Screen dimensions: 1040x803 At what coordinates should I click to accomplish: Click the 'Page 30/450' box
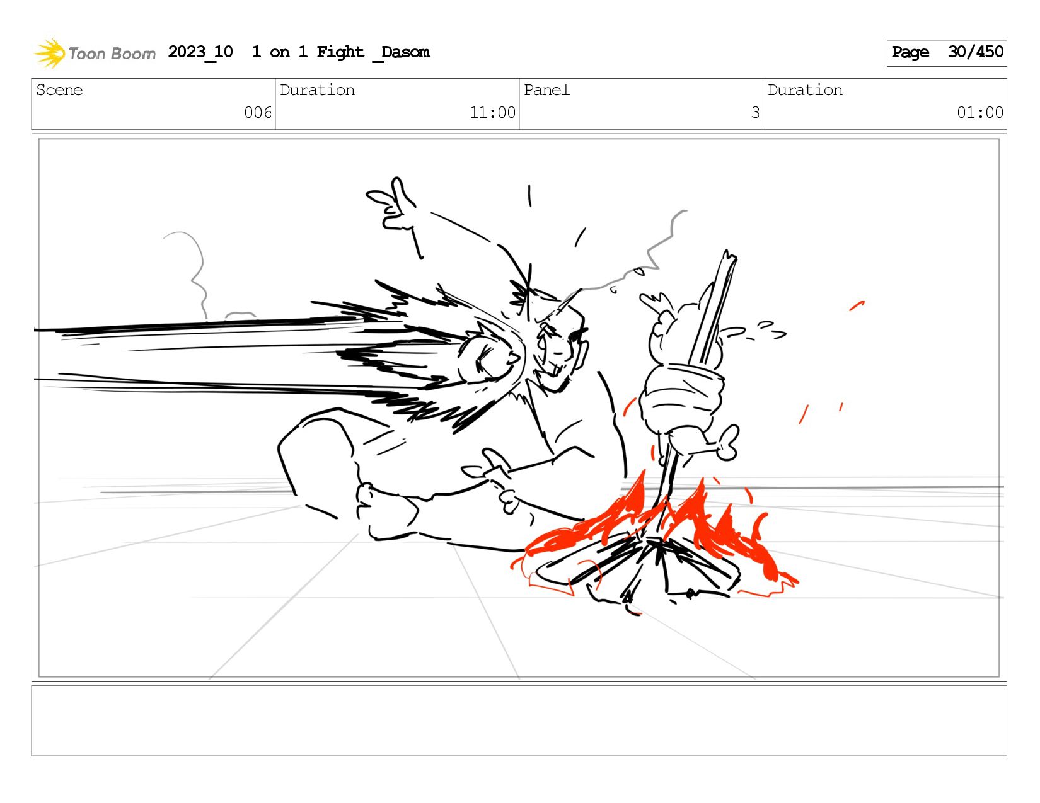947,53
